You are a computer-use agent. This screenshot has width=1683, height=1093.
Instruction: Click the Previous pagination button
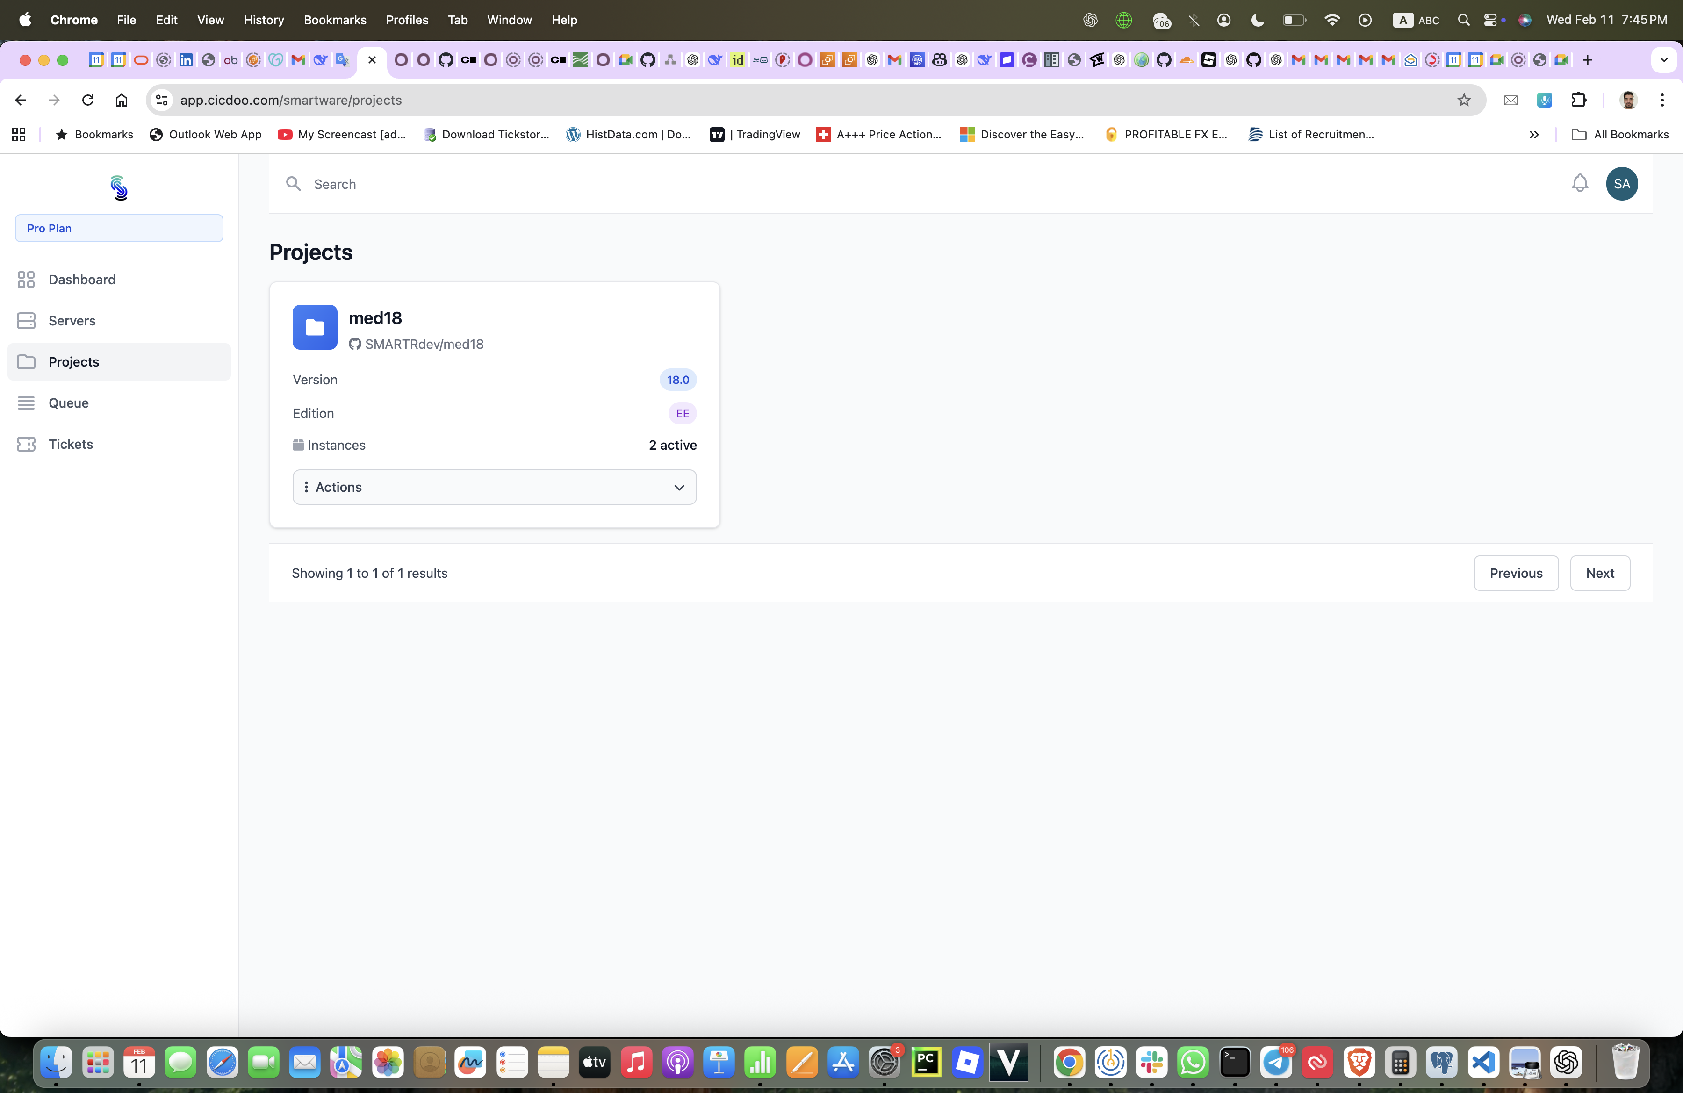click(1516, 573)
